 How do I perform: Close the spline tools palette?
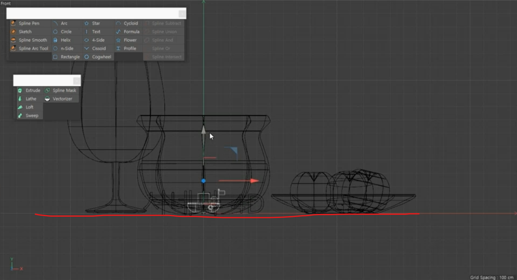182,14
